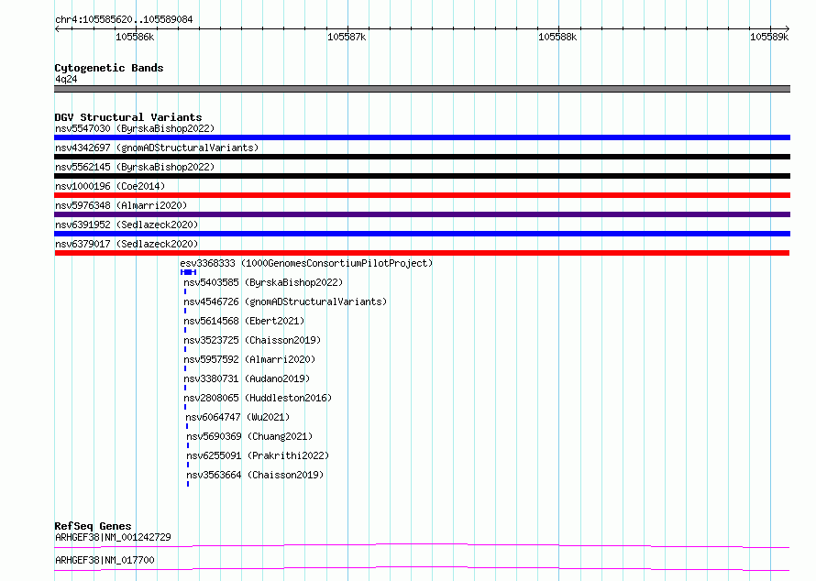Click the nsv5957592 (Almarri2020) label
This screenshot has width=816, height=581.
coord(249,359)
